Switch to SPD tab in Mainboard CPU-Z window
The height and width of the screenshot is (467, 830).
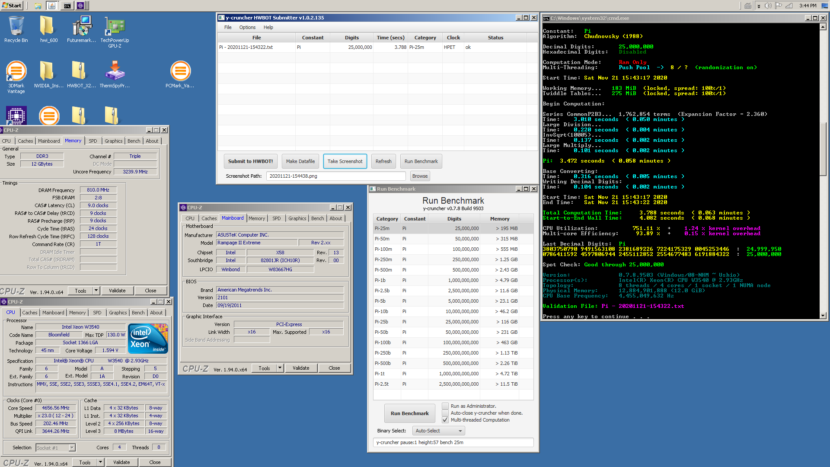(x=277, y=218)
